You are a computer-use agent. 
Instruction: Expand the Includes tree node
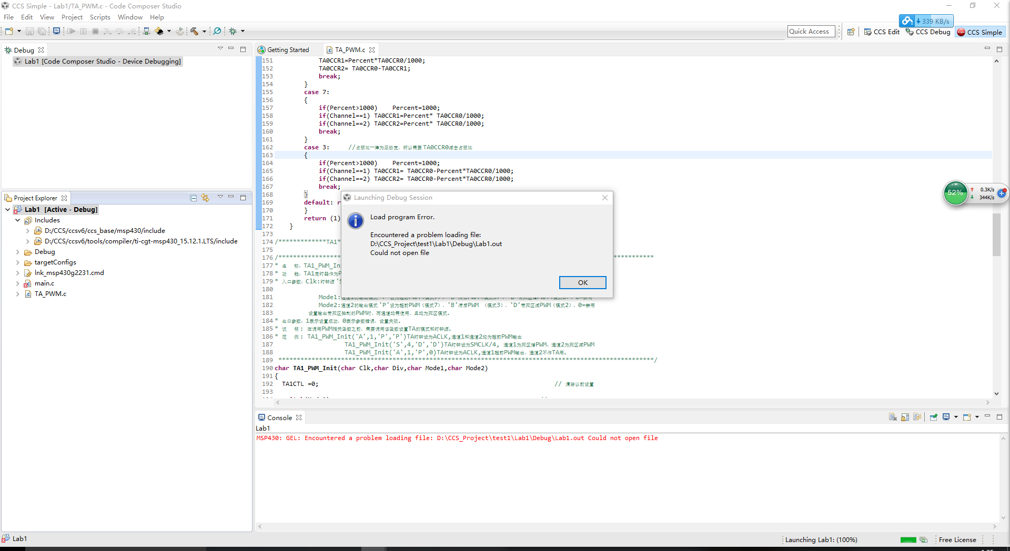coord(17,220)
